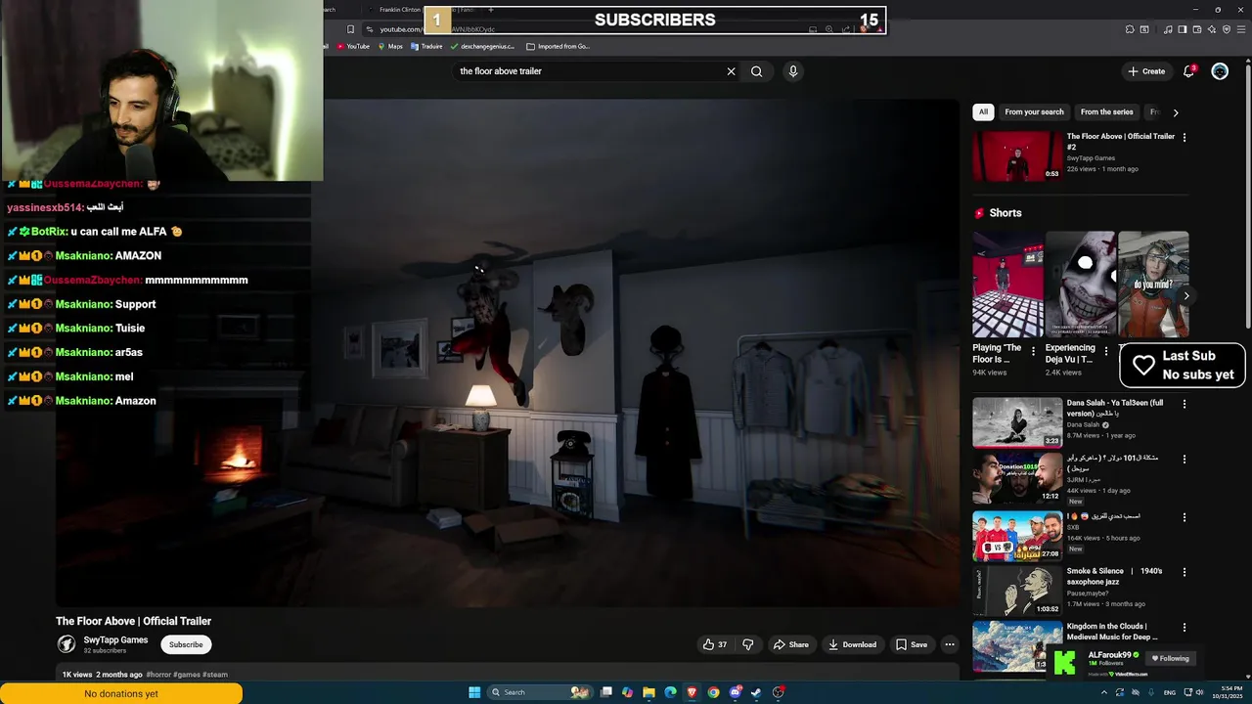
Task: Open options for Dana Salah video
Action: [x=1185, y=403]
